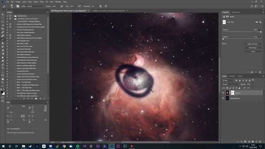Select the Clone Stamp tool
The image size is (265, 149).
click(x=2, y=43)
